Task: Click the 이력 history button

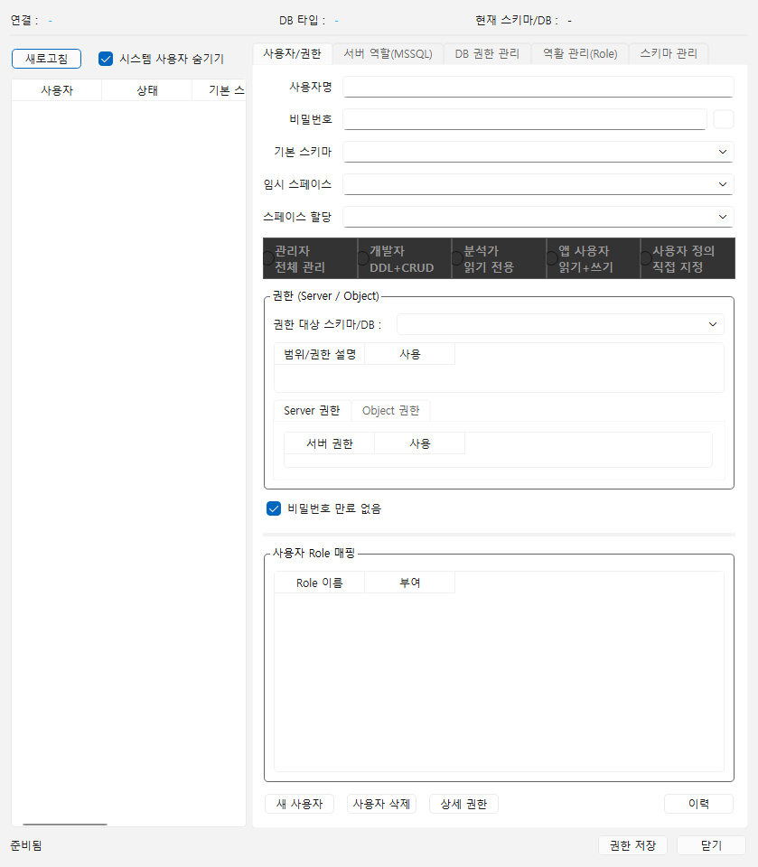Action: click(698, 804)
